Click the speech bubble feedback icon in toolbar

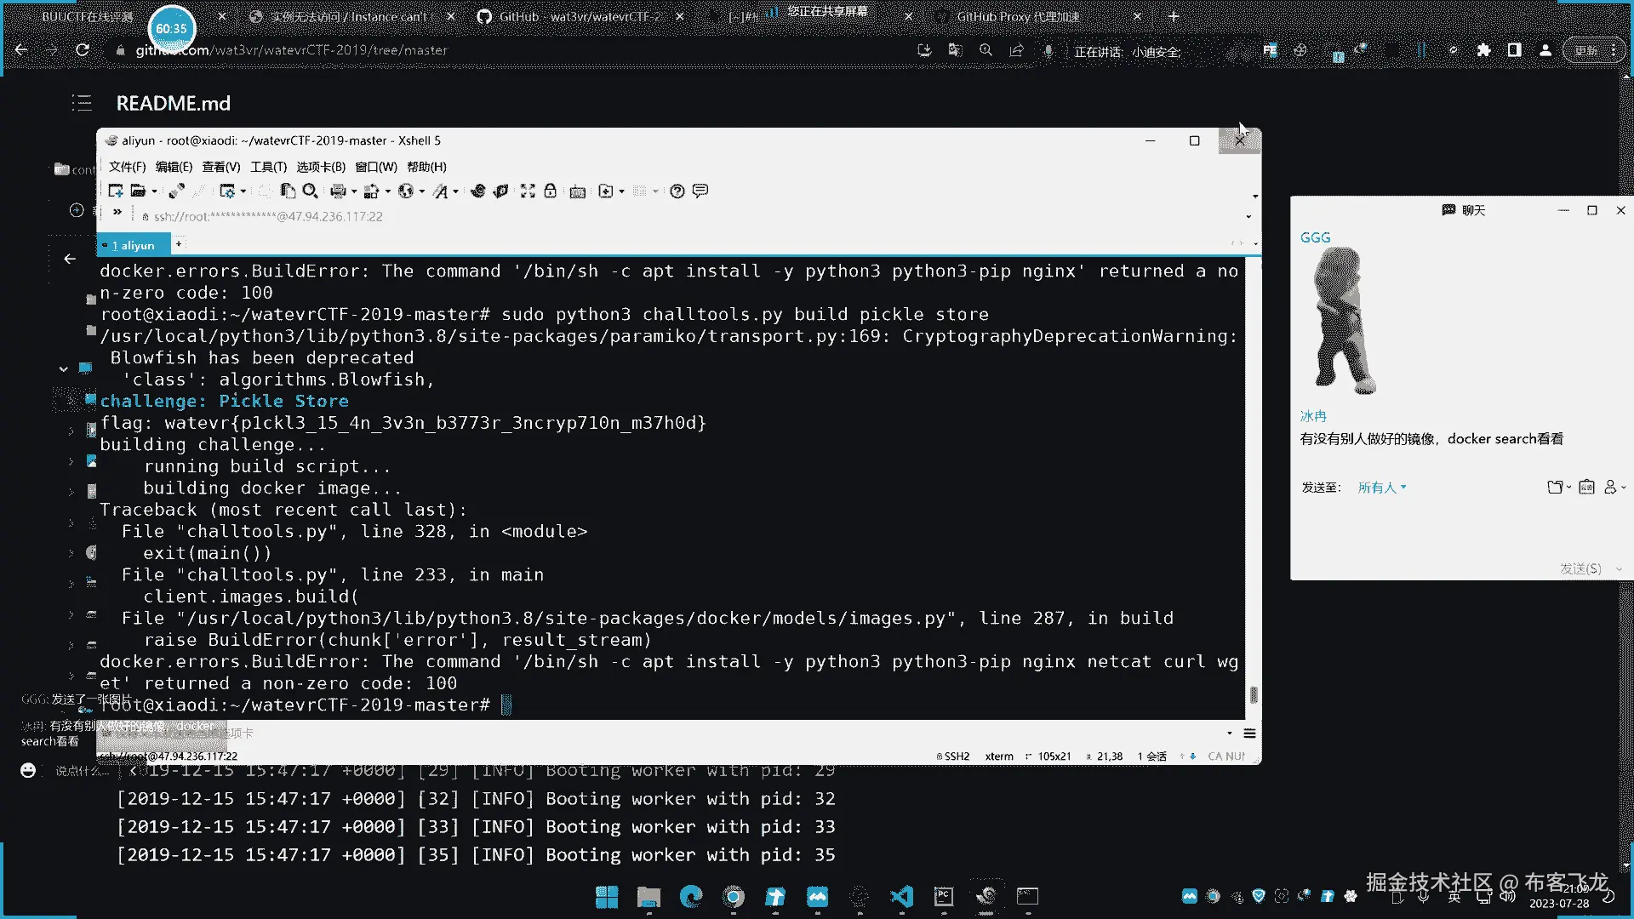[700, 191]
